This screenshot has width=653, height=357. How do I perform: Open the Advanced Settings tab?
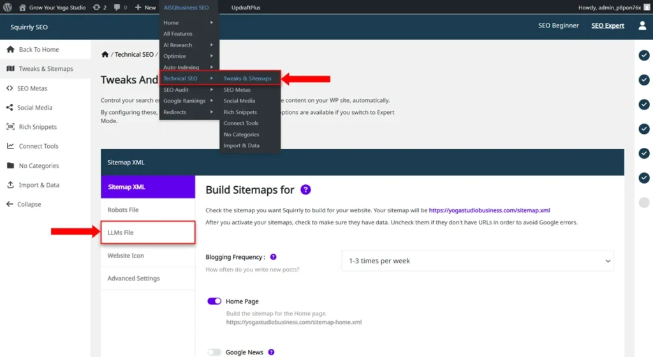(148, 279)
